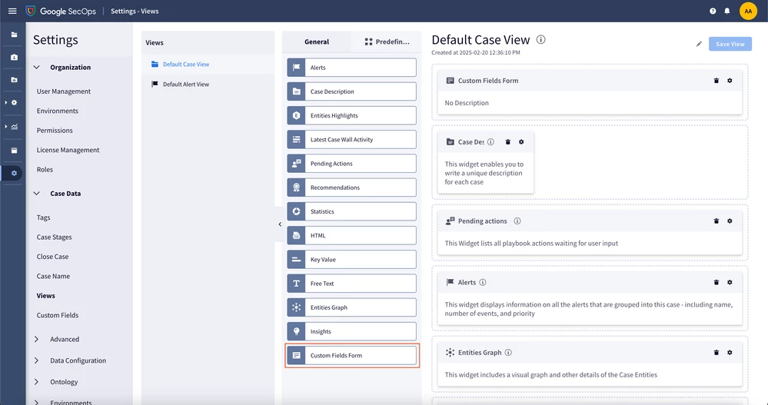Select the HTML widget

pos(351,236)
